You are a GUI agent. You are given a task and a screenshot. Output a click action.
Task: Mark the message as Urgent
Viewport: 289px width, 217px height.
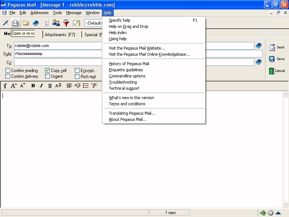pos(47,76)
